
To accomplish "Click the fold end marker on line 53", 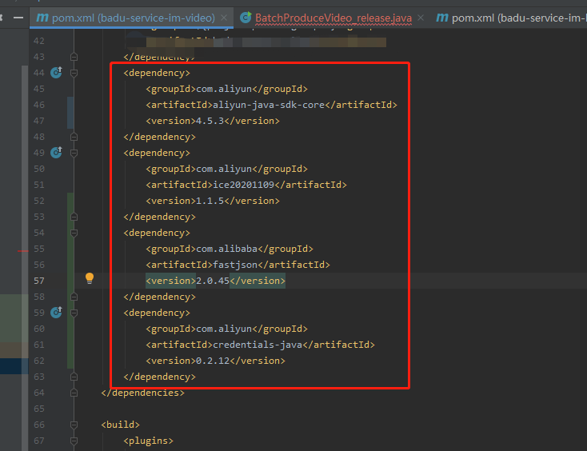I will (x=74, y=217).
